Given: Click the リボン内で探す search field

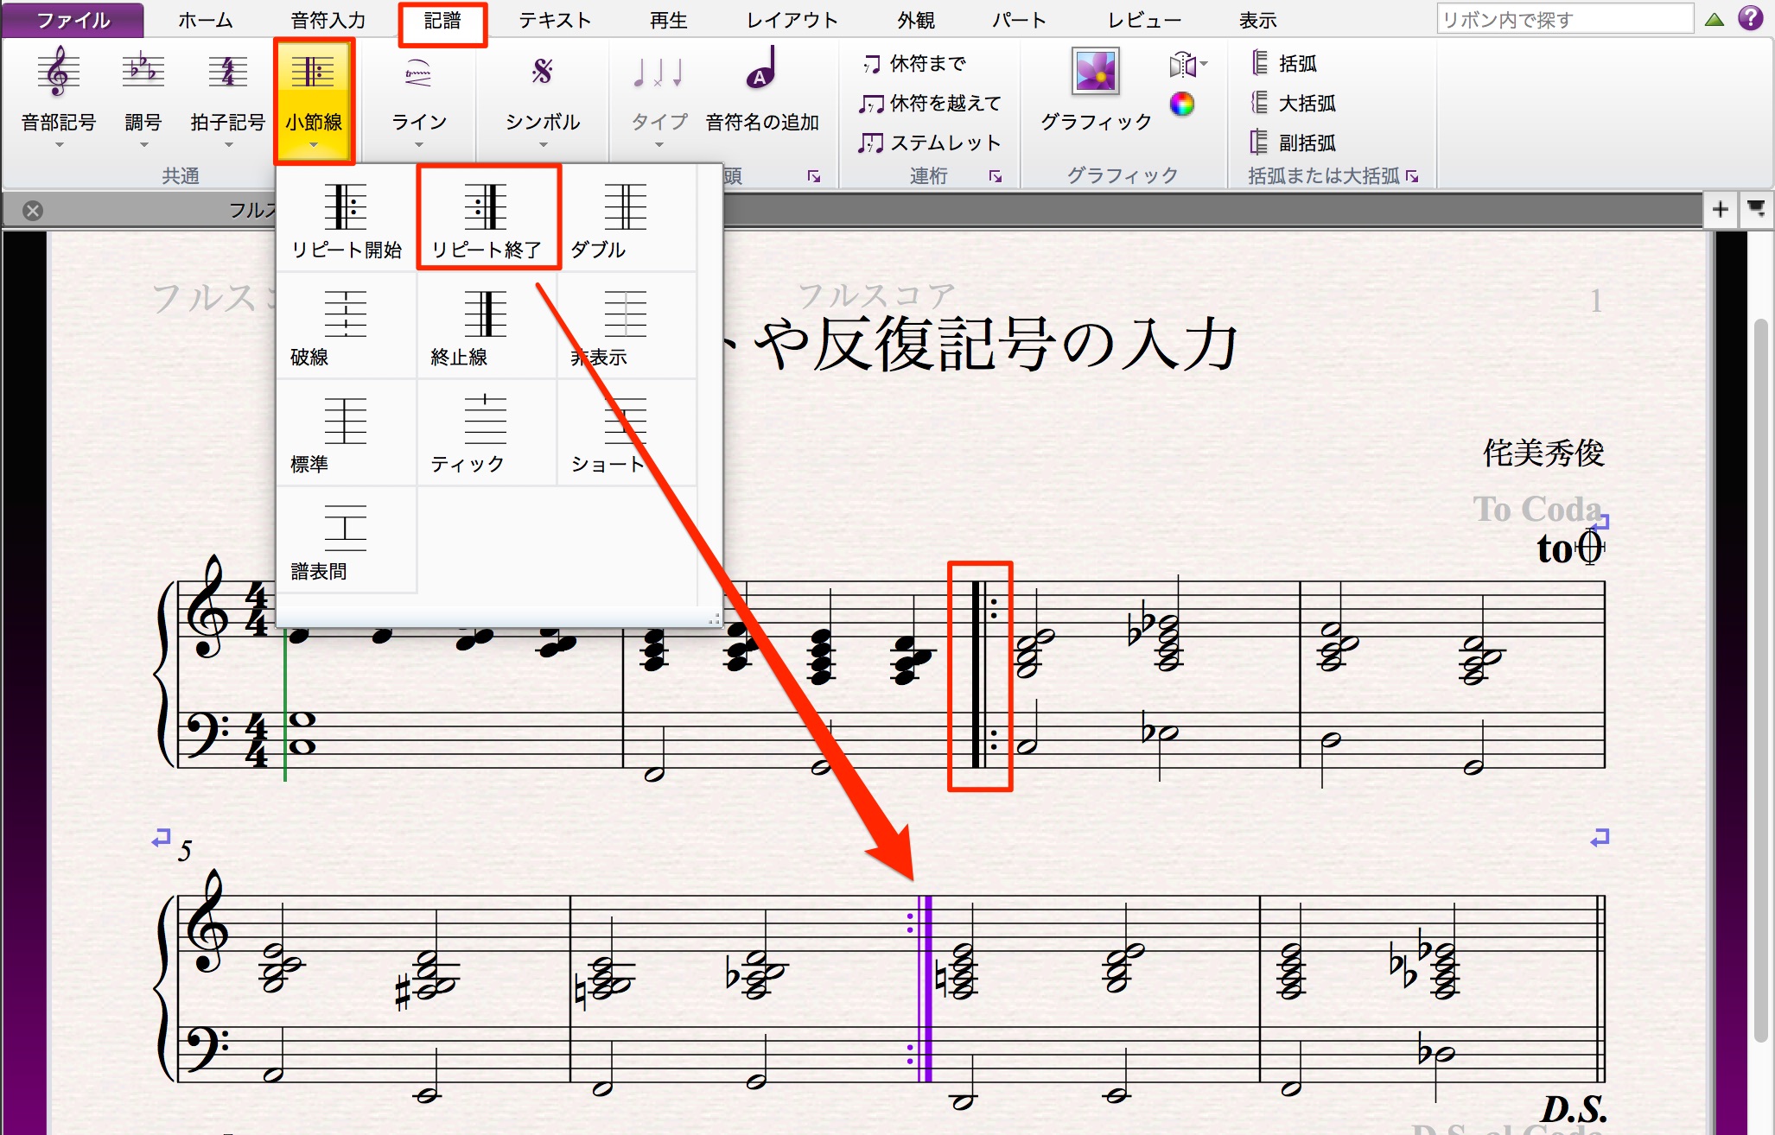Looking at the screenshot, I should tap(1565, 19).
